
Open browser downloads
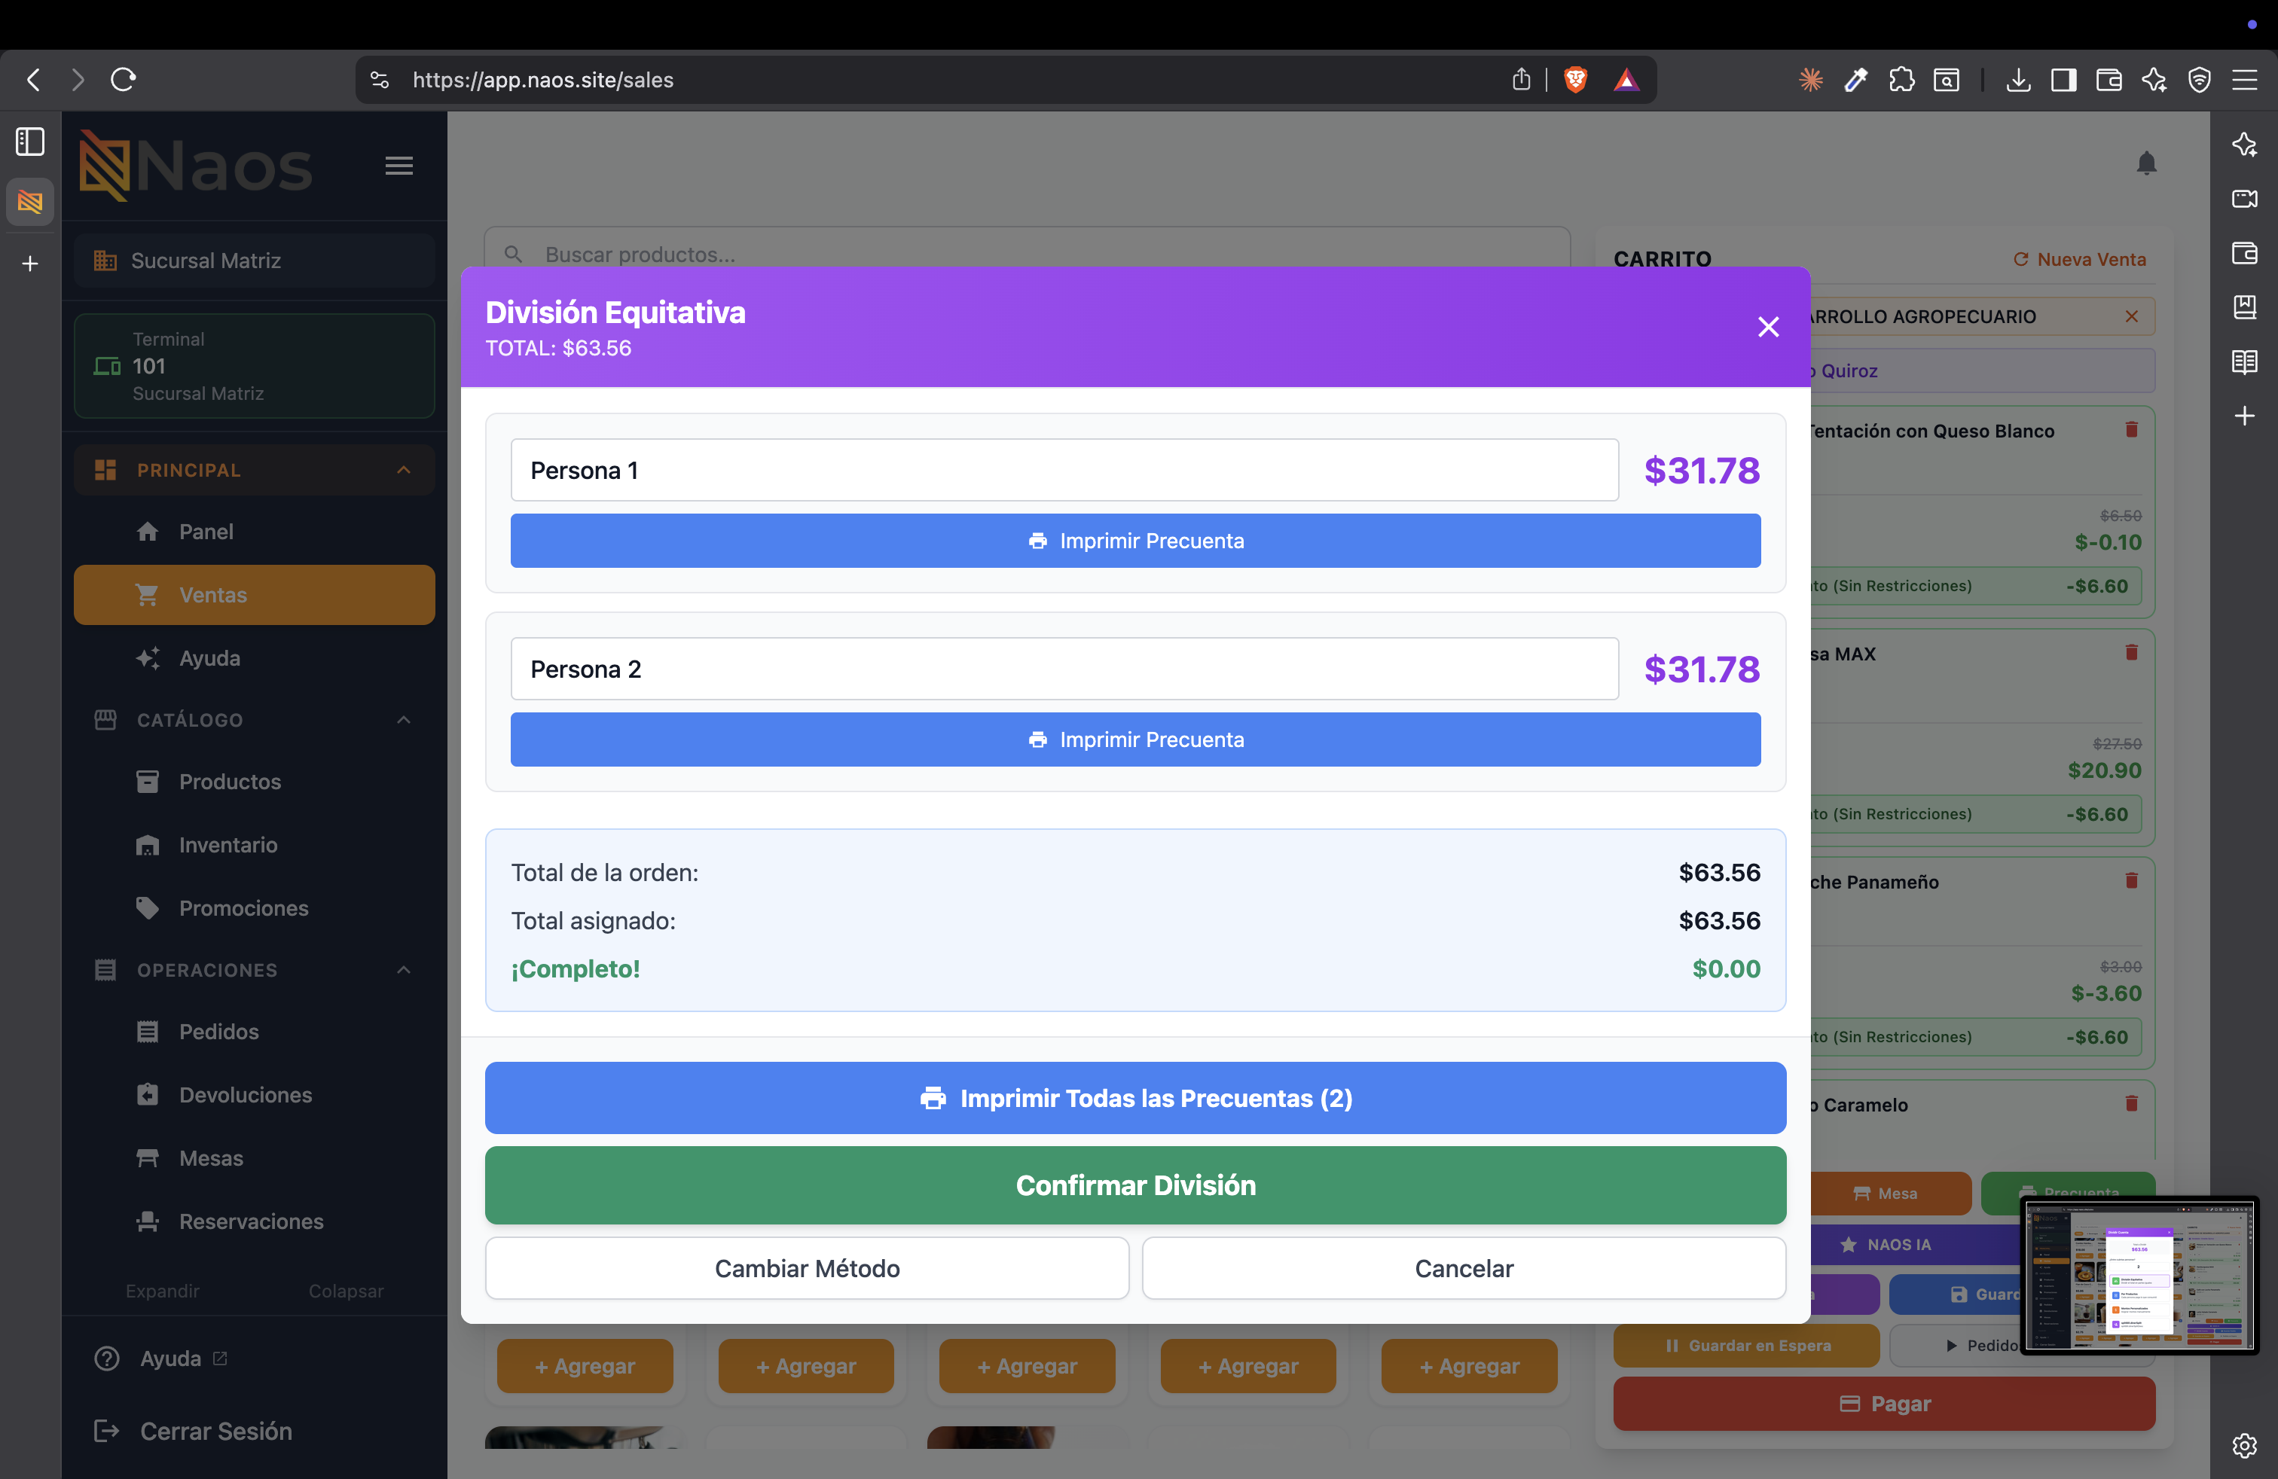pos(2019,79)
